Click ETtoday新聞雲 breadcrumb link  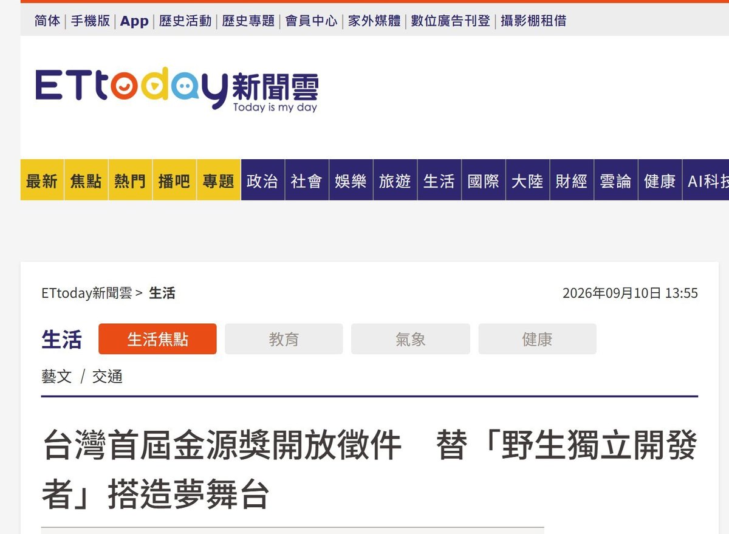(x=87, y=293)
